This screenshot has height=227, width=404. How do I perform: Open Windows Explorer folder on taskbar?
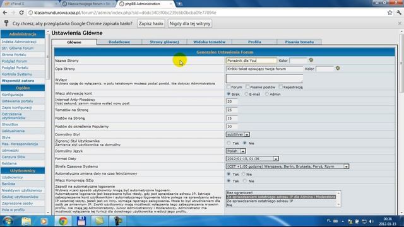click(26, 221)
